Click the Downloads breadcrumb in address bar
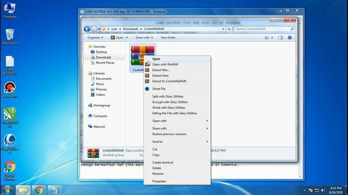This screenshot has height=195, width=348. tap(130, 29)
